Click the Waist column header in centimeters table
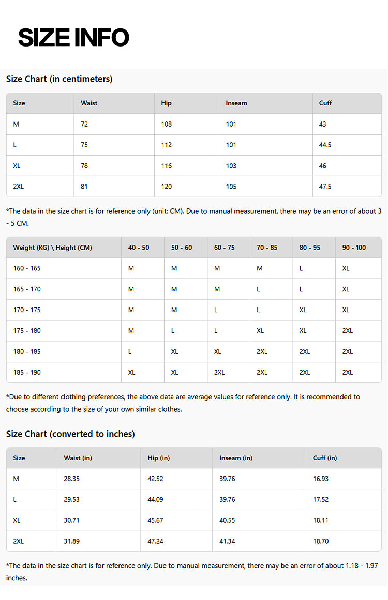 coord(89,103)
